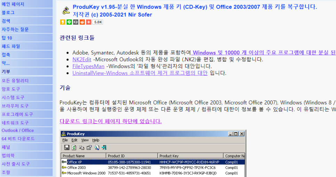Select the Office XP row name
This screenshot has width=336, height=177.
click(x=74, y=162)
